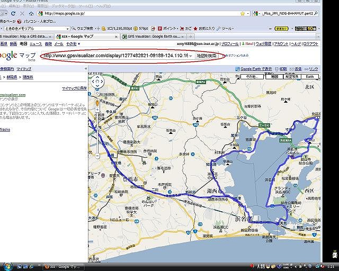Image resolution: width=339 pixels, height=271 pixels.
Task: Click the taskbar clock showing 1:21
Action: tap(329, 267)
